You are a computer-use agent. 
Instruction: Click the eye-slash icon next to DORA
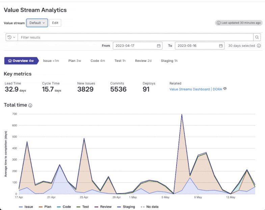[x=225, y=89]
